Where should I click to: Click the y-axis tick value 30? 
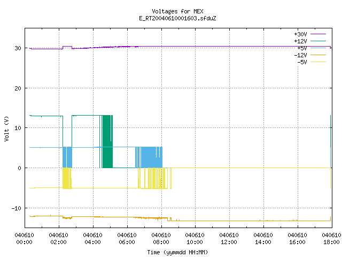18,48
